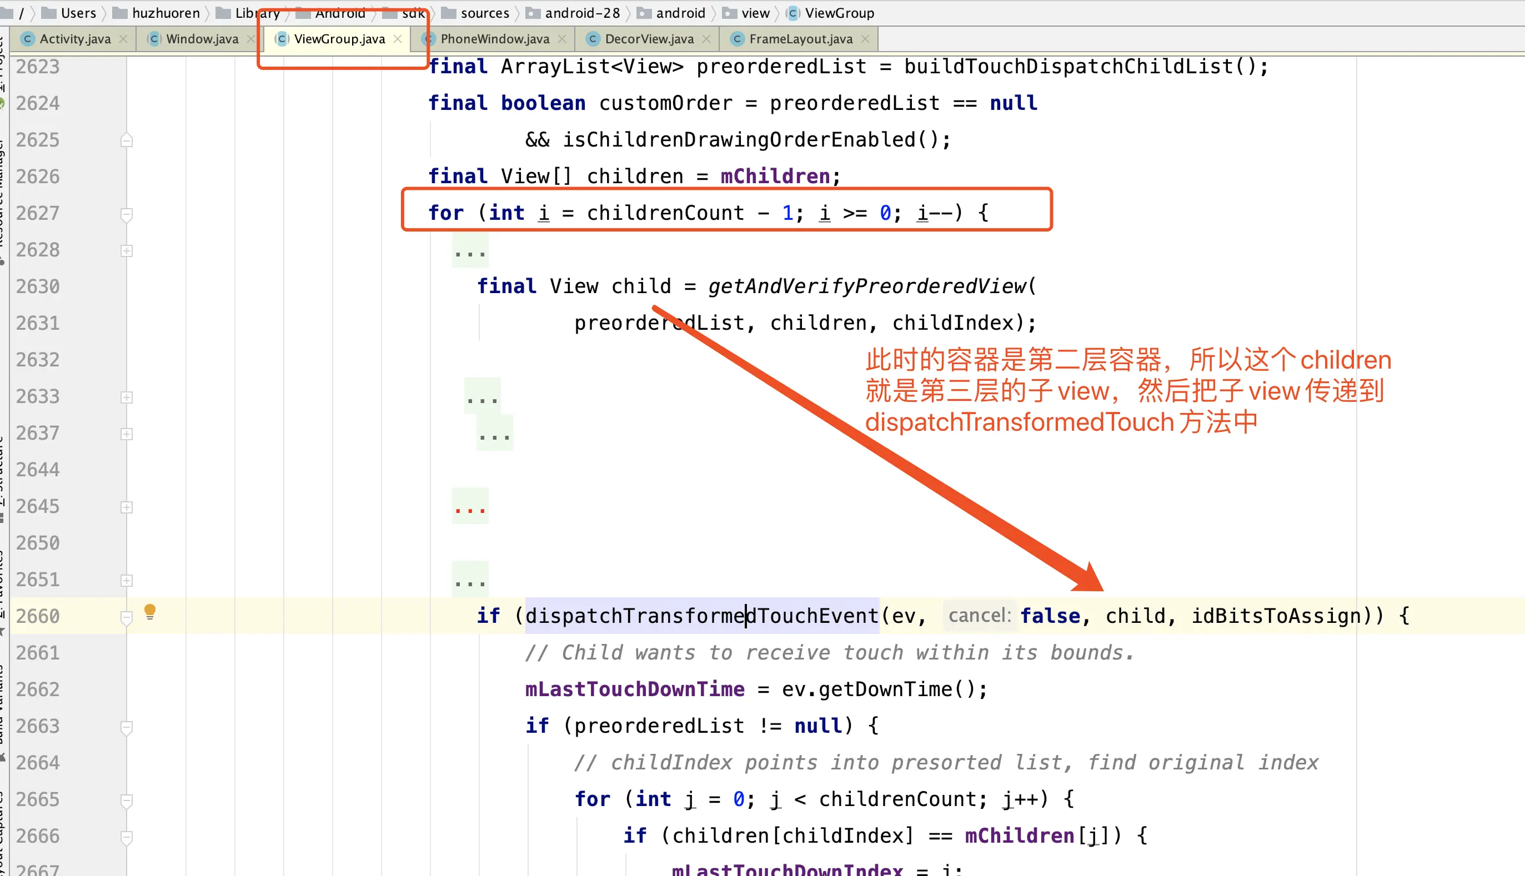The height and width of the screenshot is (876, 1525).
Task: Click the yellow lightbulb intention icon
Action: pos(150,612)
